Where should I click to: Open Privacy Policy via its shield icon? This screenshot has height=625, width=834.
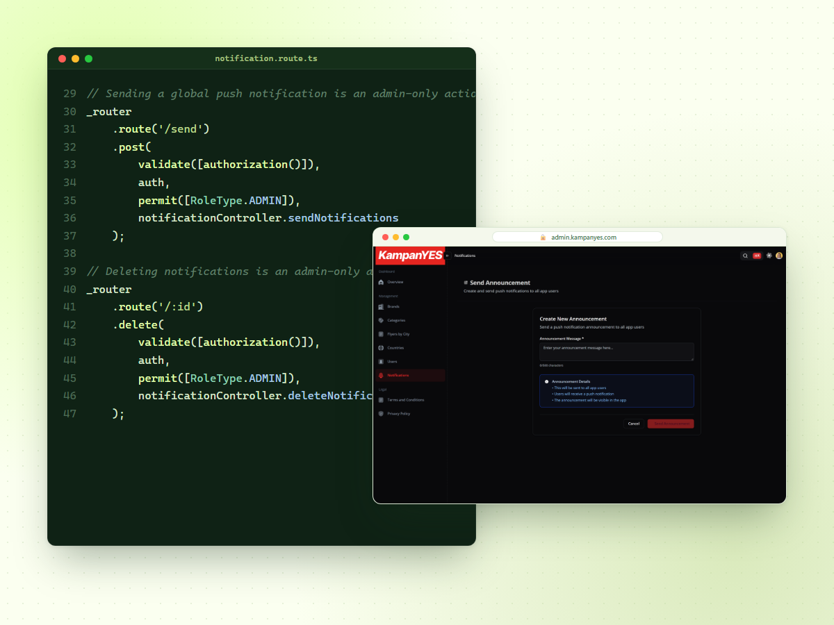pyautogui.click(x=381, y=414)
